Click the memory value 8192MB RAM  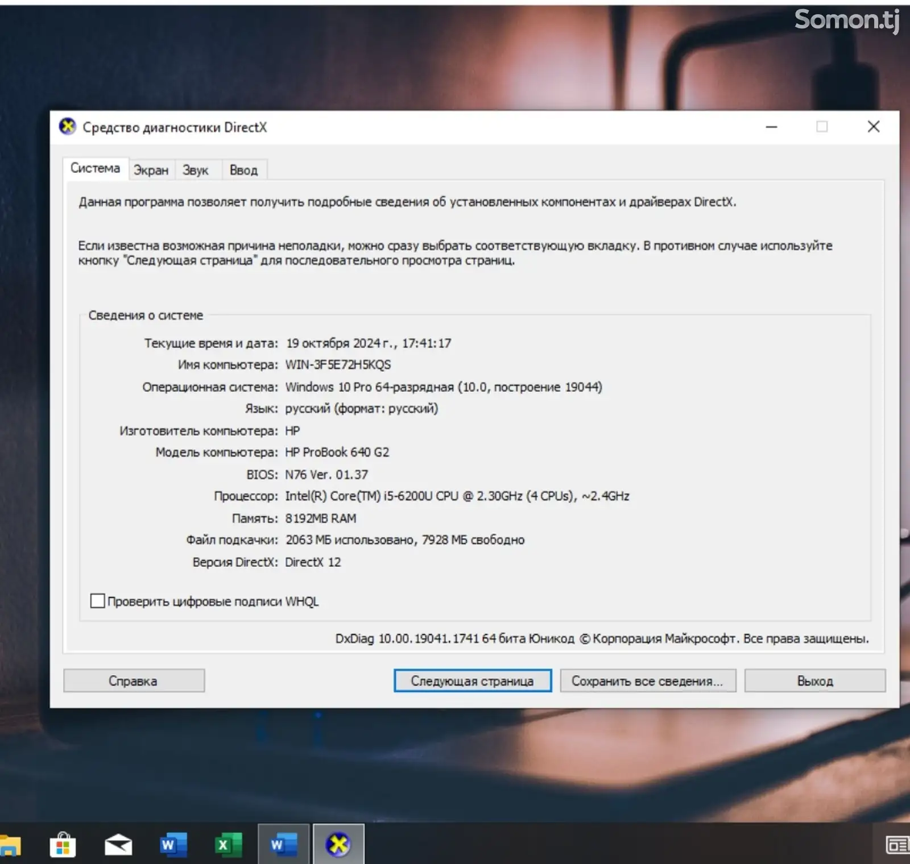[x=320, y=518]
